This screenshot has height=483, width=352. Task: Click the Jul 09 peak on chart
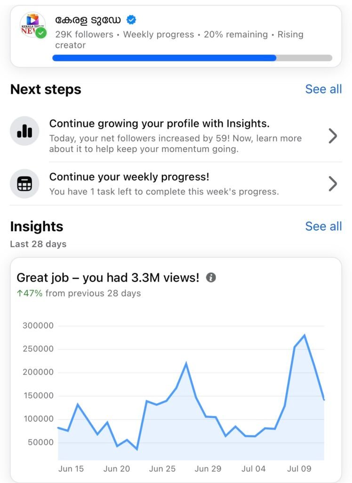click(304, 336)
